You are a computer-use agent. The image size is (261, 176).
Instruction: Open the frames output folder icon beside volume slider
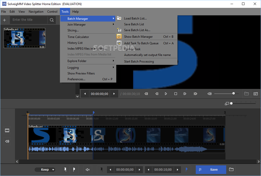point(247,94)
